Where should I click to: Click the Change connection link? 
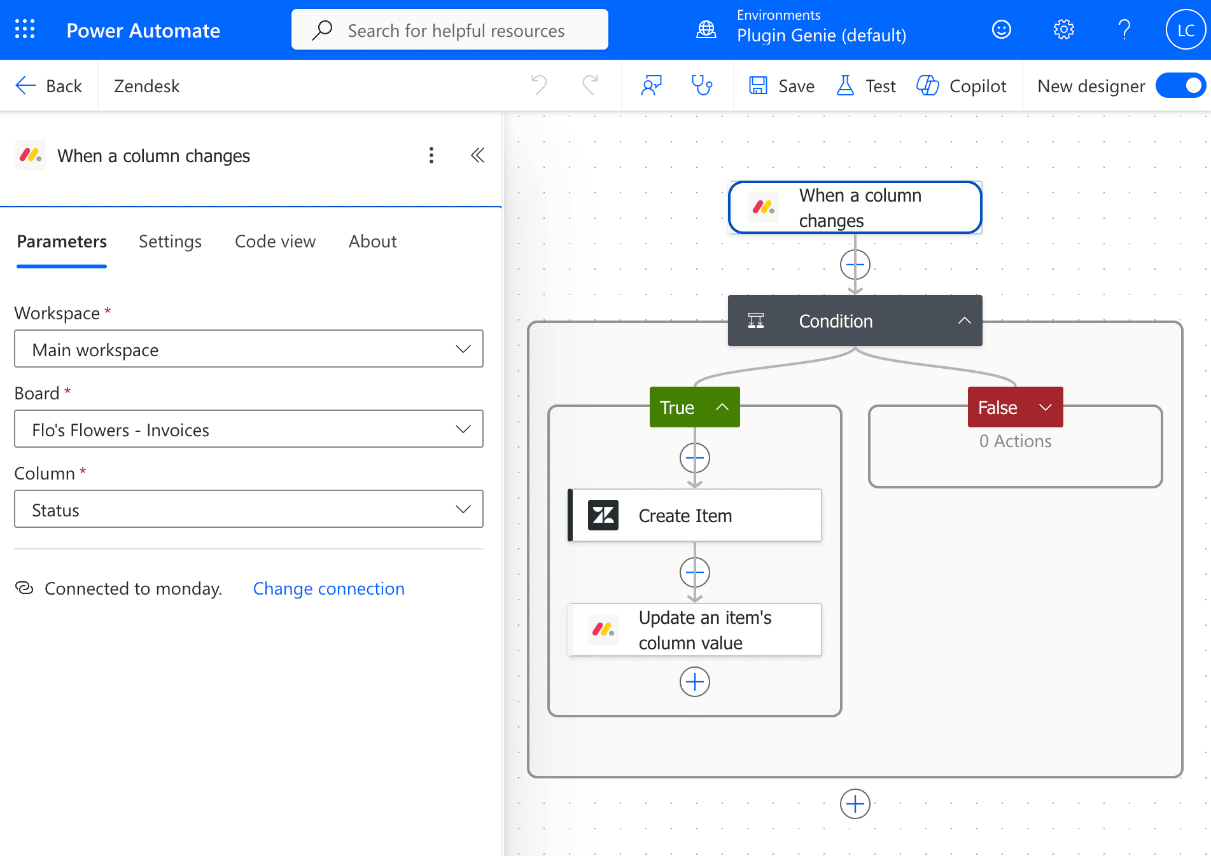328,589
